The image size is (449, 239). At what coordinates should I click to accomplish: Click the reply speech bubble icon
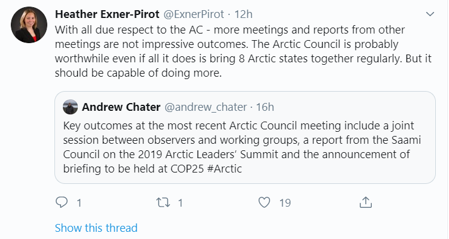62,202
